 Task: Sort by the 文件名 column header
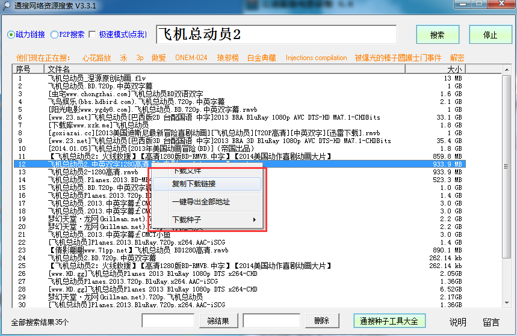pyautogui.click(x=224, y=69)
